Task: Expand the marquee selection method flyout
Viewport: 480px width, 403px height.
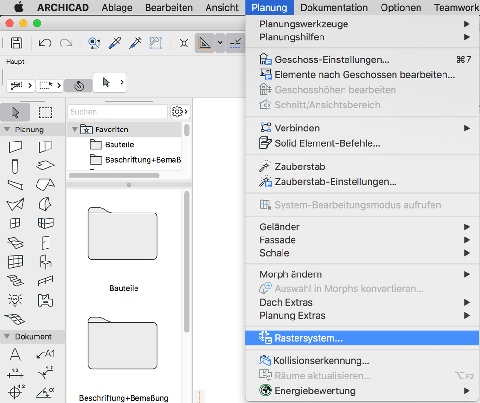Action: click(59, 85)
